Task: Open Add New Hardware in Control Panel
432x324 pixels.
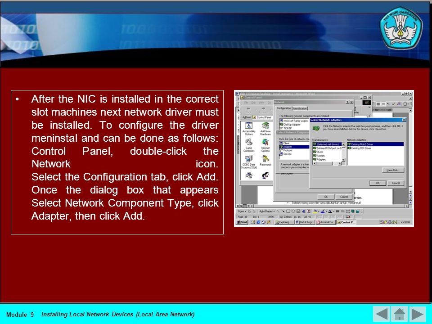Action: coord(265,129)
